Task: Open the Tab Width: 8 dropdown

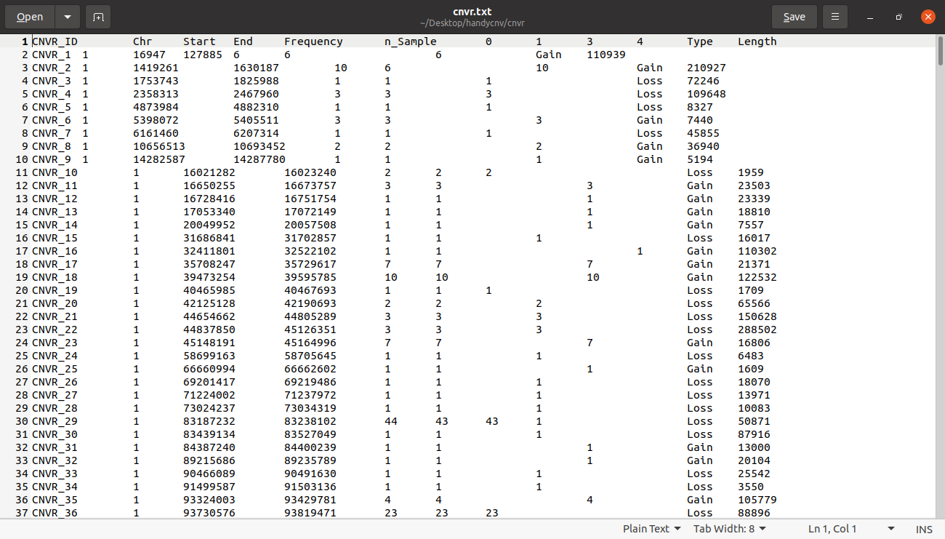Action: point(729,529)
